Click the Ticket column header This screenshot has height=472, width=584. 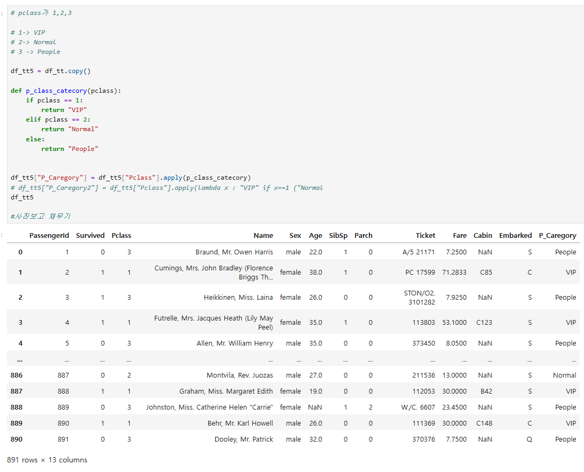[425, 235]
